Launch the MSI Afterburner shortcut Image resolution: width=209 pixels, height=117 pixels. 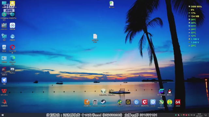tap(161, 104)
